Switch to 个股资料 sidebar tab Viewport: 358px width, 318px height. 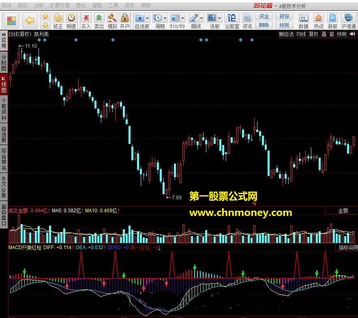[x=4, y=109]
